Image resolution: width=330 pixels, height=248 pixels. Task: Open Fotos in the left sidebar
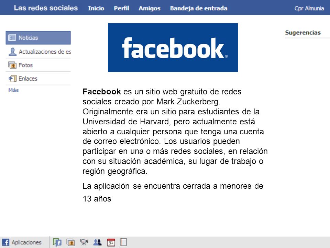click(x=38, y=65)
